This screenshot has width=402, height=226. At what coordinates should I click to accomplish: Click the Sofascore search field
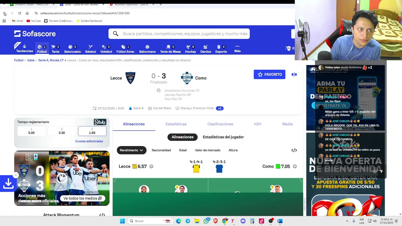click(179, 34)
